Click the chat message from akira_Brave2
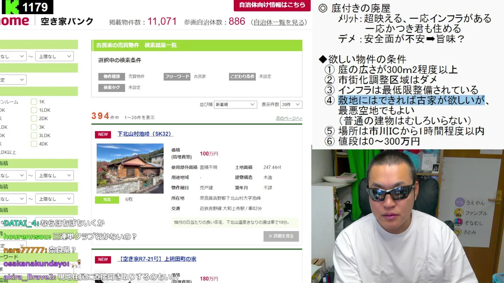This screenshot has height=283, width=504. click(x=91, y=277)
